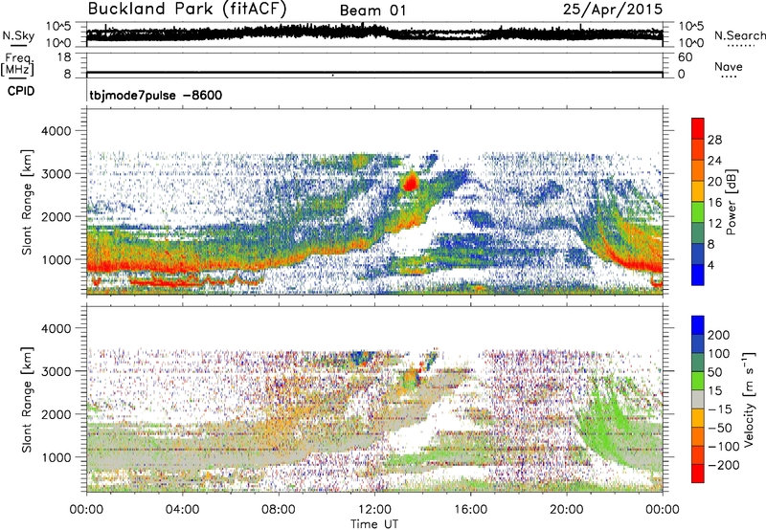Click the "4000" tick in the power panel

coord(56,131)
